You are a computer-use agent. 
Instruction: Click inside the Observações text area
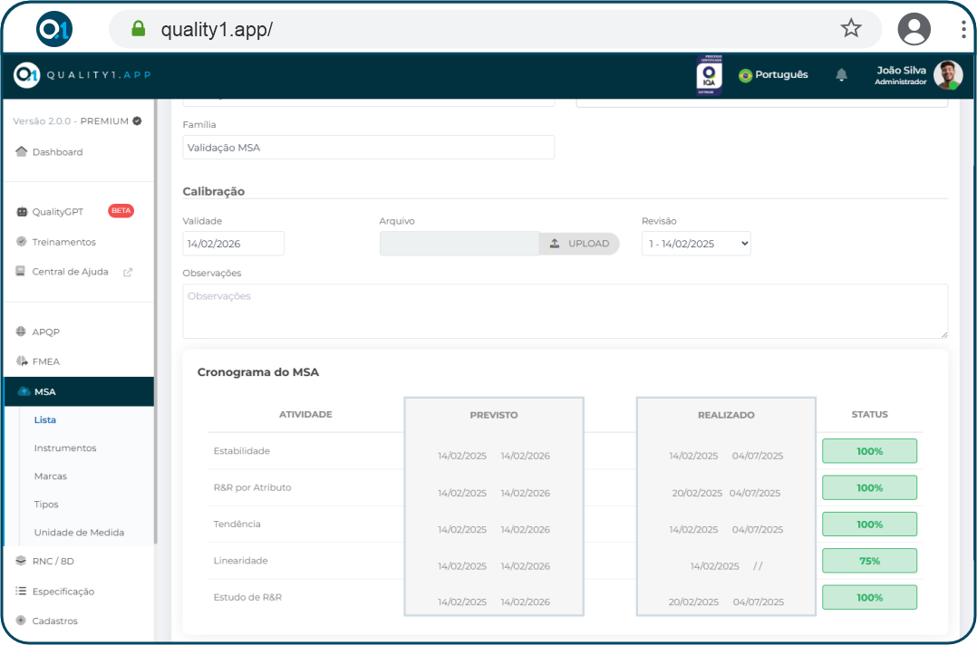tap(565, 312)
